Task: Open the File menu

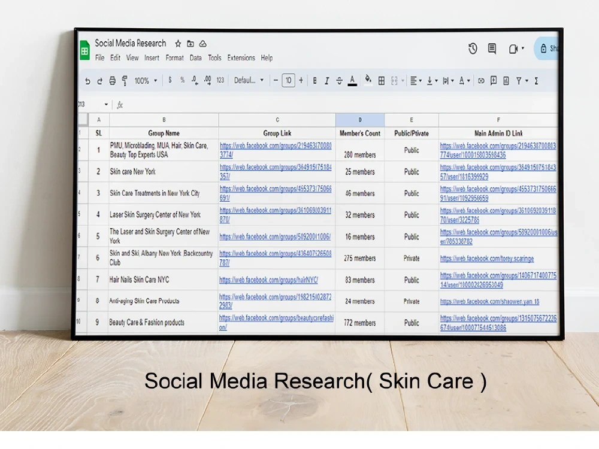Action: pyautogui.click(x=99, y=57)
